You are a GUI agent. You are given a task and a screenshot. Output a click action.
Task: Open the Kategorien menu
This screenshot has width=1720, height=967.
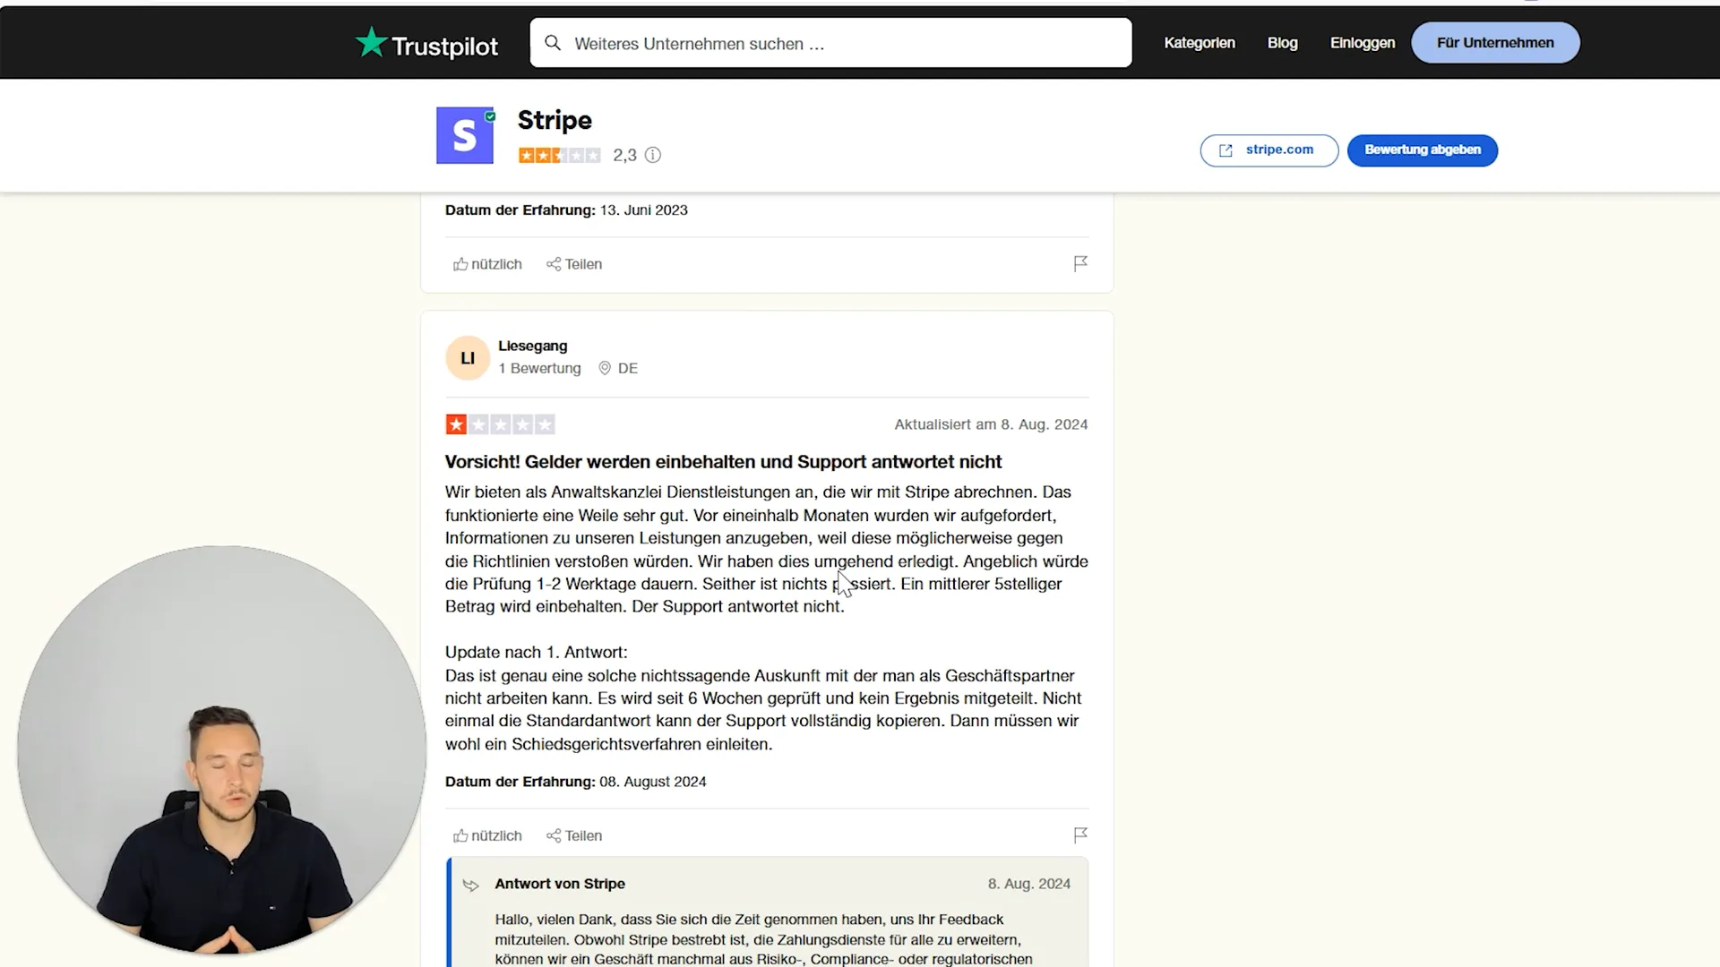point(1199,43)
